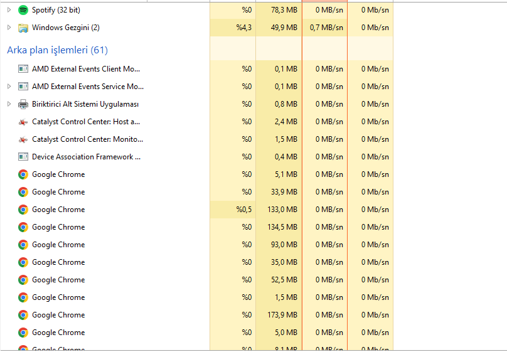Screen dimensions: 507x352
Task: Expand the Spotify (32 bit) process group
Action: pos(9,10)
